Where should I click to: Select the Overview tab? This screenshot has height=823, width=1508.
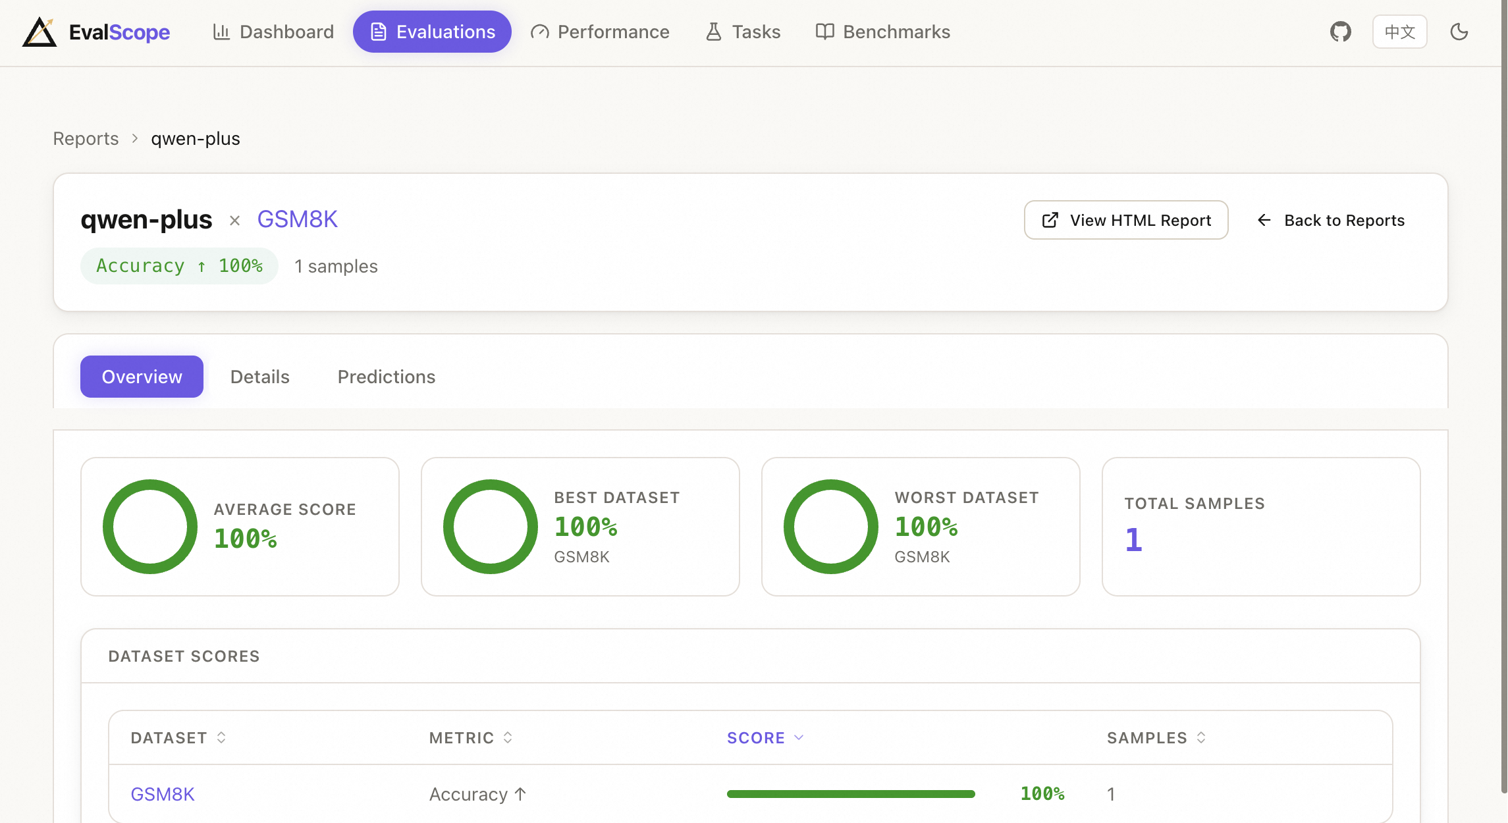click(x=142, y=377)
